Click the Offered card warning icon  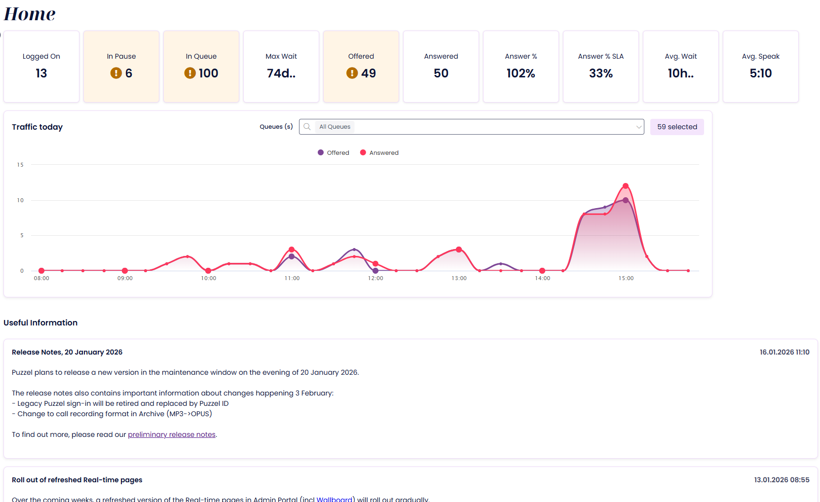click(352, 73)
